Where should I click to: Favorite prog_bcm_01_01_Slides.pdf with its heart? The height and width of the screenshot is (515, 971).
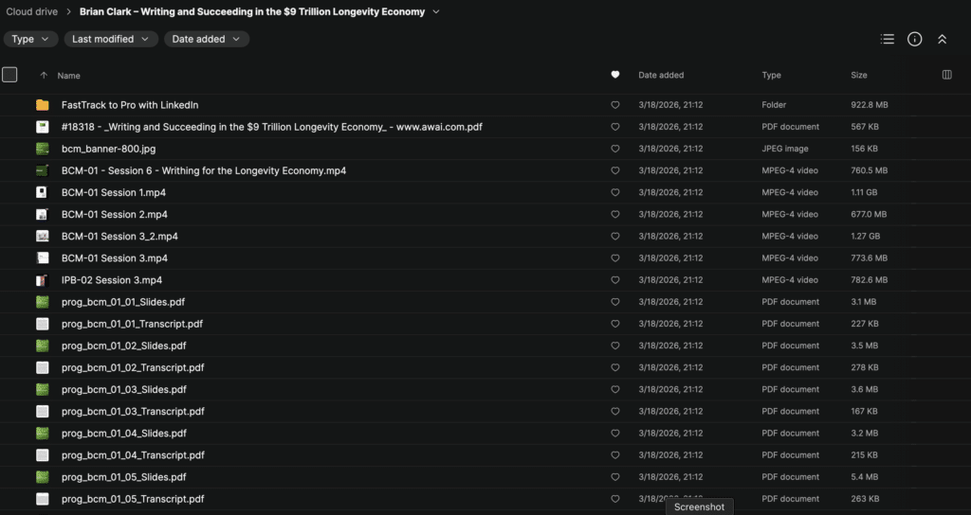click(x=614, y=302)
